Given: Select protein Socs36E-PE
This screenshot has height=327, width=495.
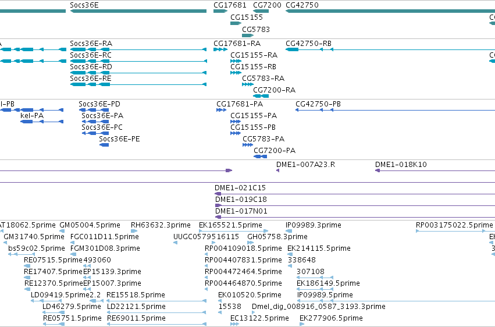Looking at the screenshot, I should click(119, 139).
